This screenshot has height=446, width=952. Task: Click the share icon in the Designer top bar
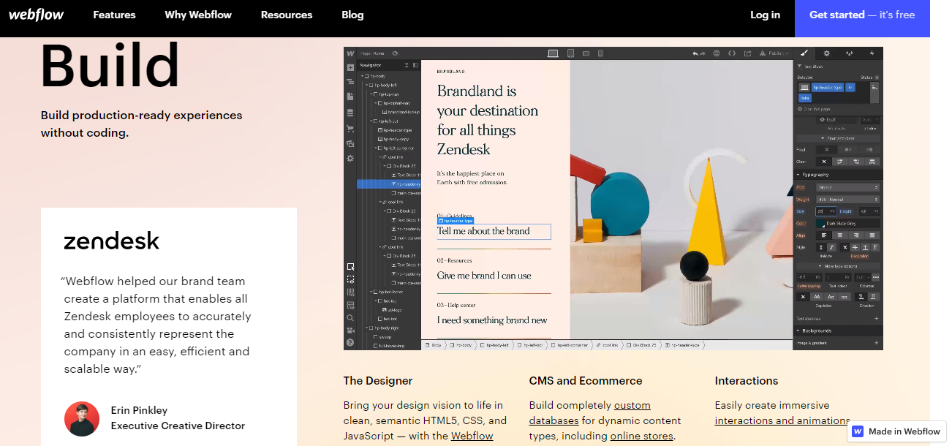click(x=747, y=53)
